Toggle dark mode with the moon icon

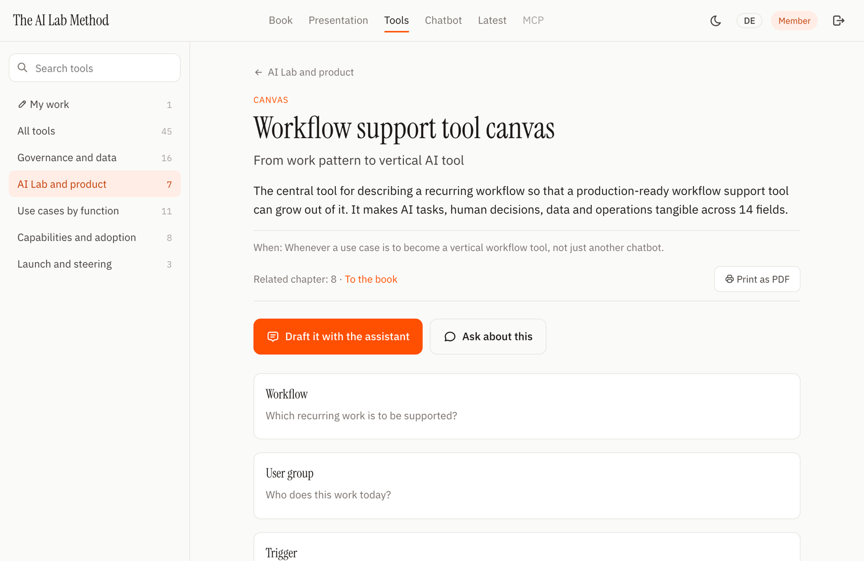pyautogui.click(x=715, y=20)
